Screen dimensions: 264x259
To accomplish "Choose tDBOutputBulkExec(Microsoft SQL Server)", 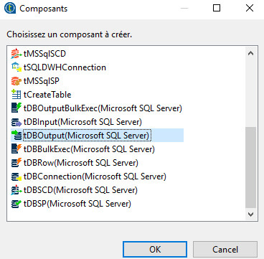I will click(x=103, y=108).
